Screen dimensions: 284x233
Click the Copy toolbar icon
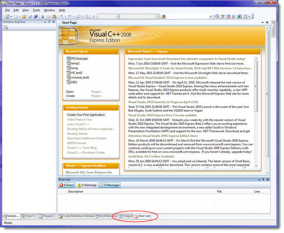coord(48,16)
